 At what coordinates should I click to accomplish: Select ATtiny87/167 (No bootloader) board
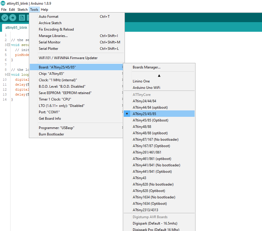pyautogui.click(x=159, y=140)
